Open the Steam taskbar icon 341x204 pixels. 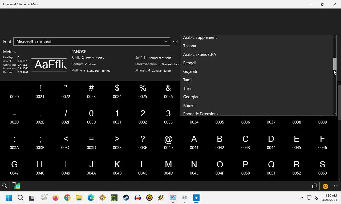[x=126, y=198]
